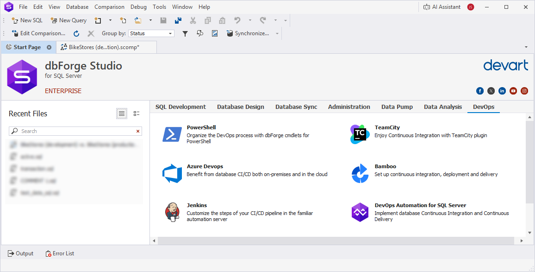
Task: Select the Cut icon on the toolbar
Action: [x=193, y=20]
